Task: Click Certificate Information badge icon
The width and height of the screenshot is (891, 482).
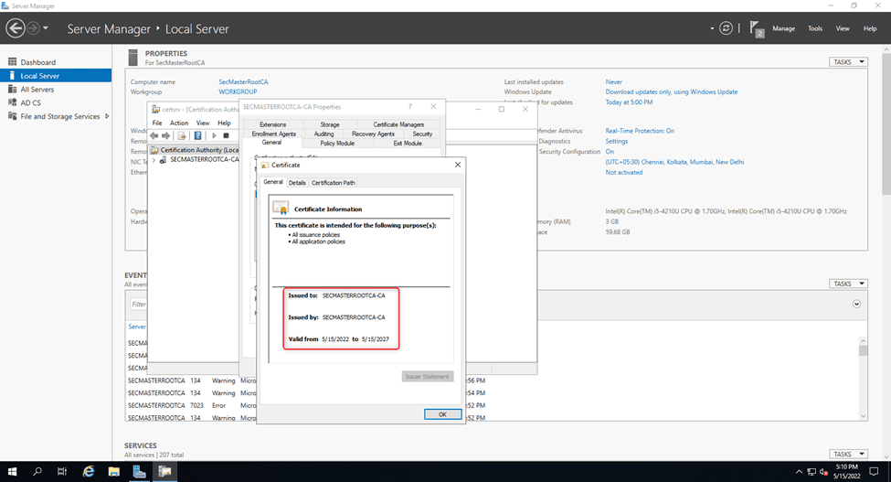Action: [x=281, y=208]
